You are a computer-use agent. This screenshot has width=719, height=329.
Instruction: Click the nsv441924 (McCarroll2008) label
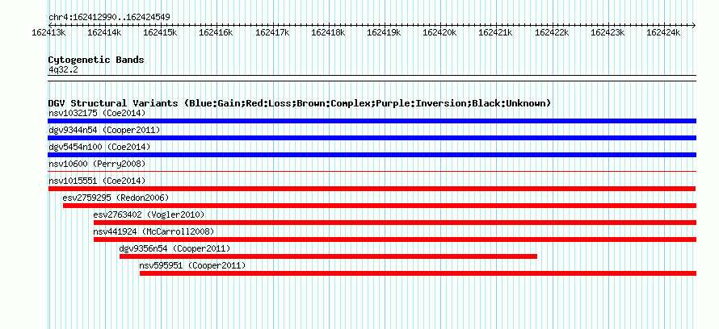click(x=153, y=231)
